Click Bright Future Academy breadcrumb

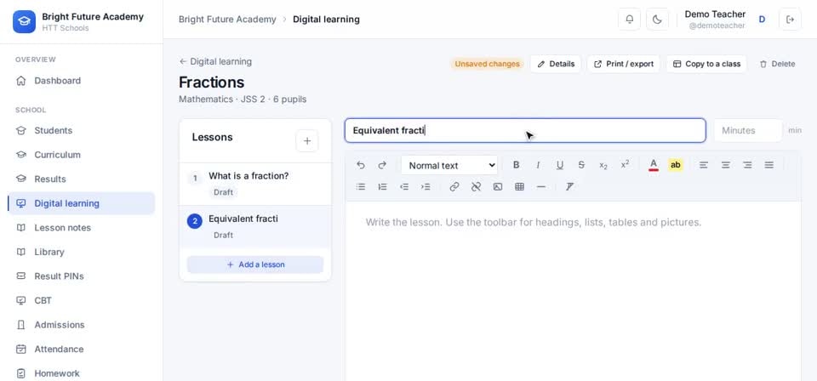[227, 20]
